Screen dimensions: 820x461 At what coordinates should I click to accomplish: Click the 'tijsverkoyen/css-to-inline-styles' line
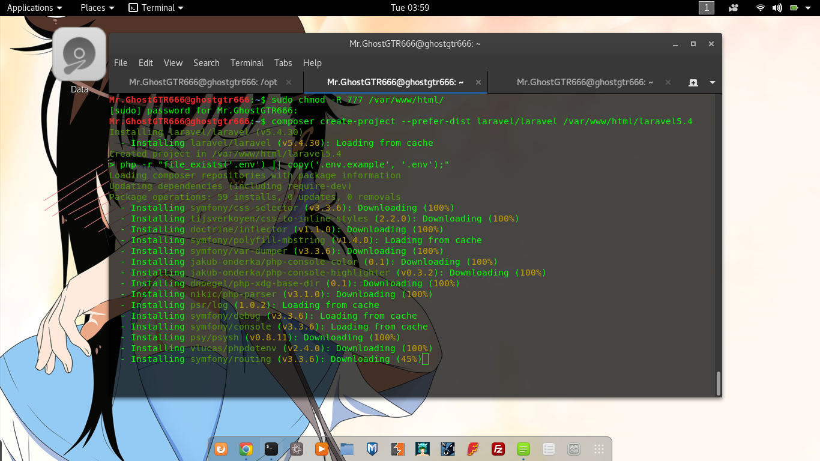pyautogui.click(x=320, y=218)
